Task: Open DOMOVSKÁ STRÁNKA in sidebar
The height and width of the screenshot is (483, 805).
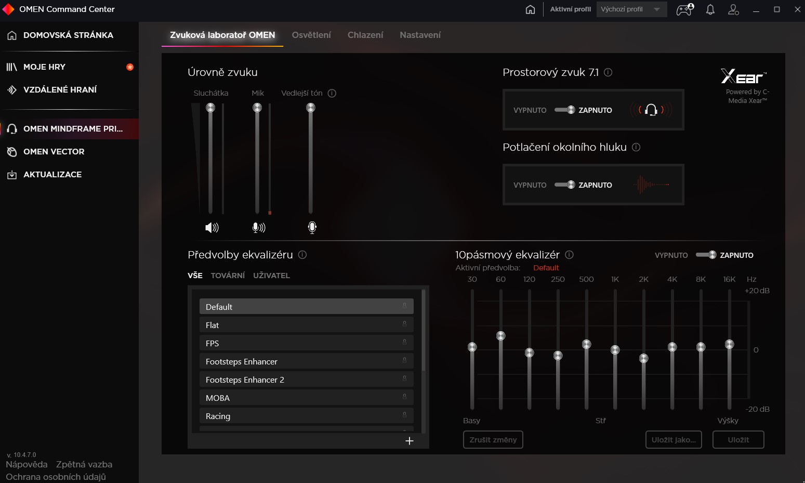Action: [x=69, y=35]
